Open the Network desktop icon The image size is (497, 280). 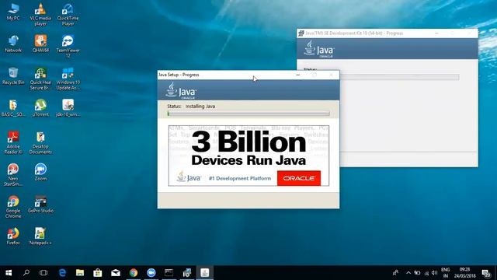pyautogui.click(x=13, y=44)
